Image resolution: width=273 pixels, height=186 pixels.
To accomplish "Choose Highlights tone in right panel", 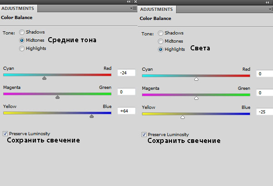I will 161,49.
